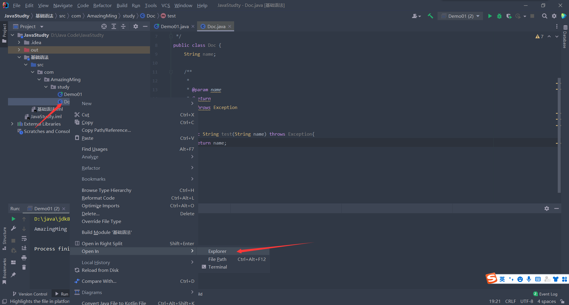Open editor tabs more options menu
The width and height of the screenshot is (569, 305).
tap(557, 26)
